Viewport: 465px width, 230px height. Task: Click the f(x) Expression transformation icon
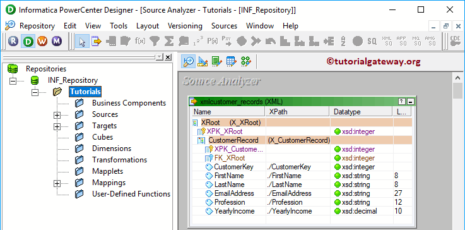(140, 41)
